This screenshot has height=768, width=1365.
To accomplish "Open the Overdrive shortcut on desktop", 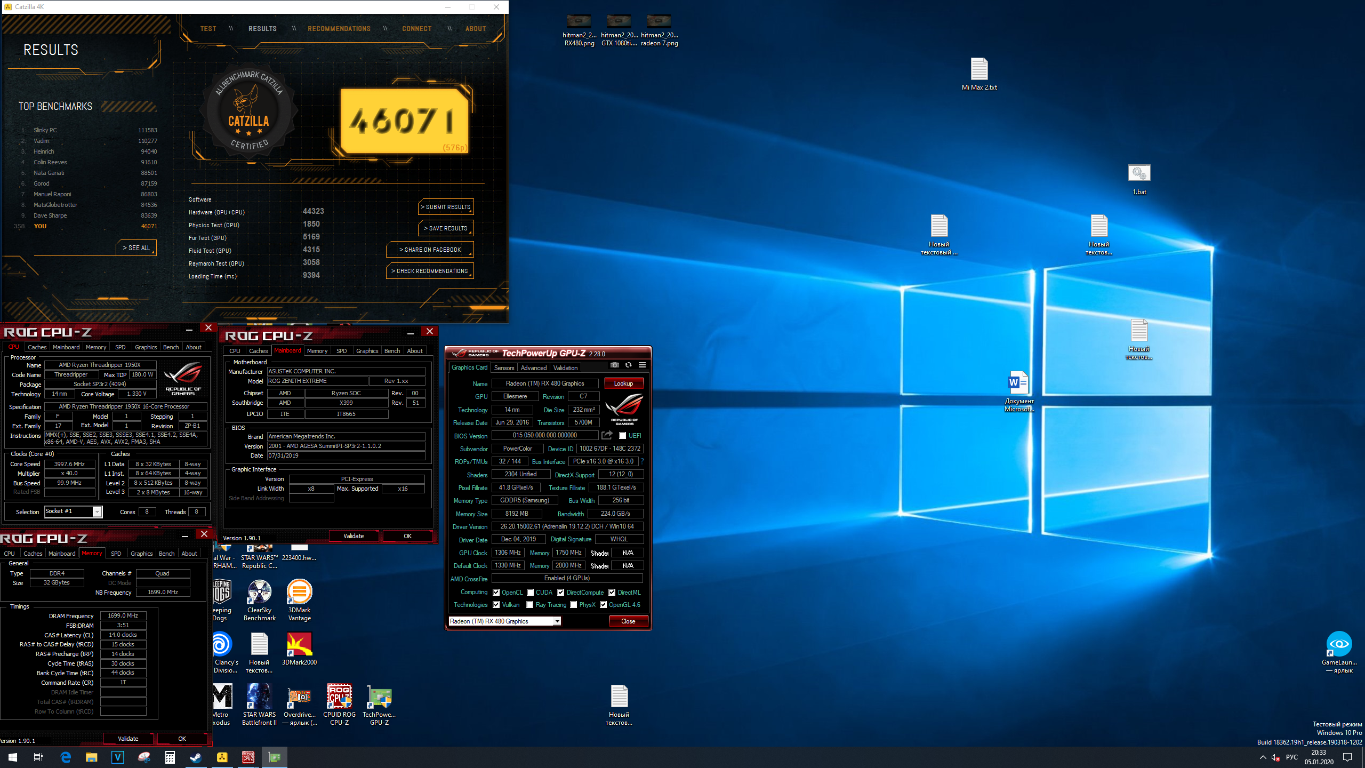I will [300, 705].
